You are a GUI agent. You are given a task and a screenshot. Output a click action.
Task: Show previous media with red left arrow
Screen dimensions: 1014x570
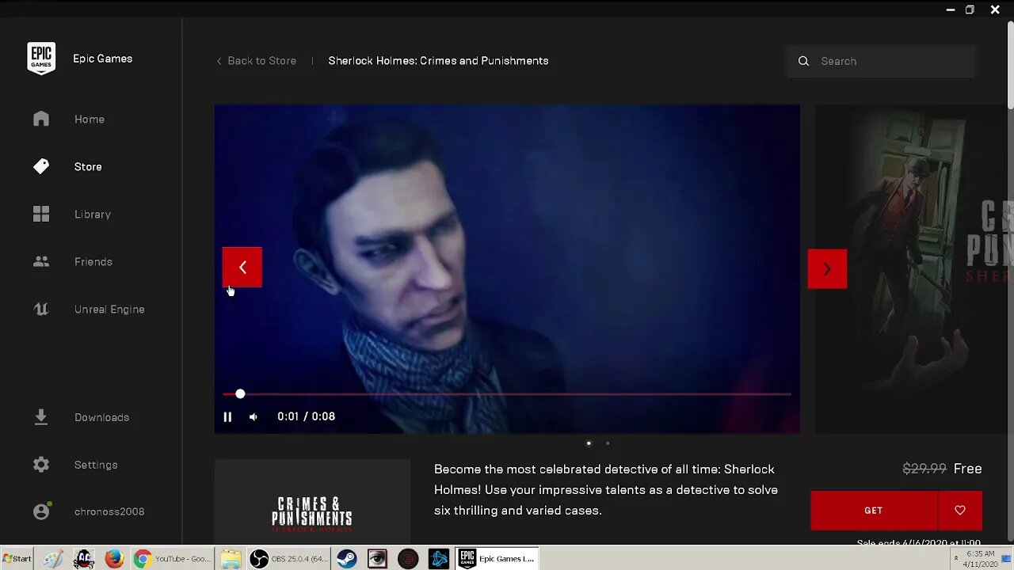click(x=242, y=268)
